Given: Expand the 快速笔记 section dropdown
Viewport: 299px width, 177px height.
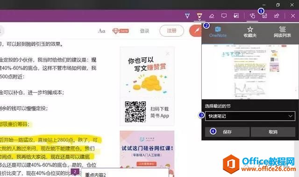Looking at the screenshot, I should pos(250,116).
